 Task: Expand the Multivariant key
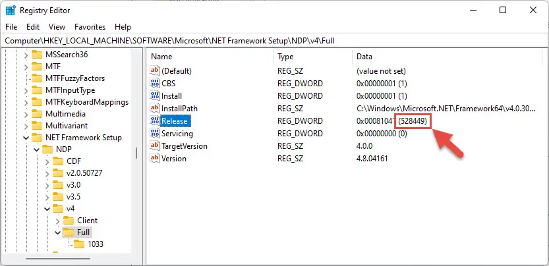[x=26, y=126]
